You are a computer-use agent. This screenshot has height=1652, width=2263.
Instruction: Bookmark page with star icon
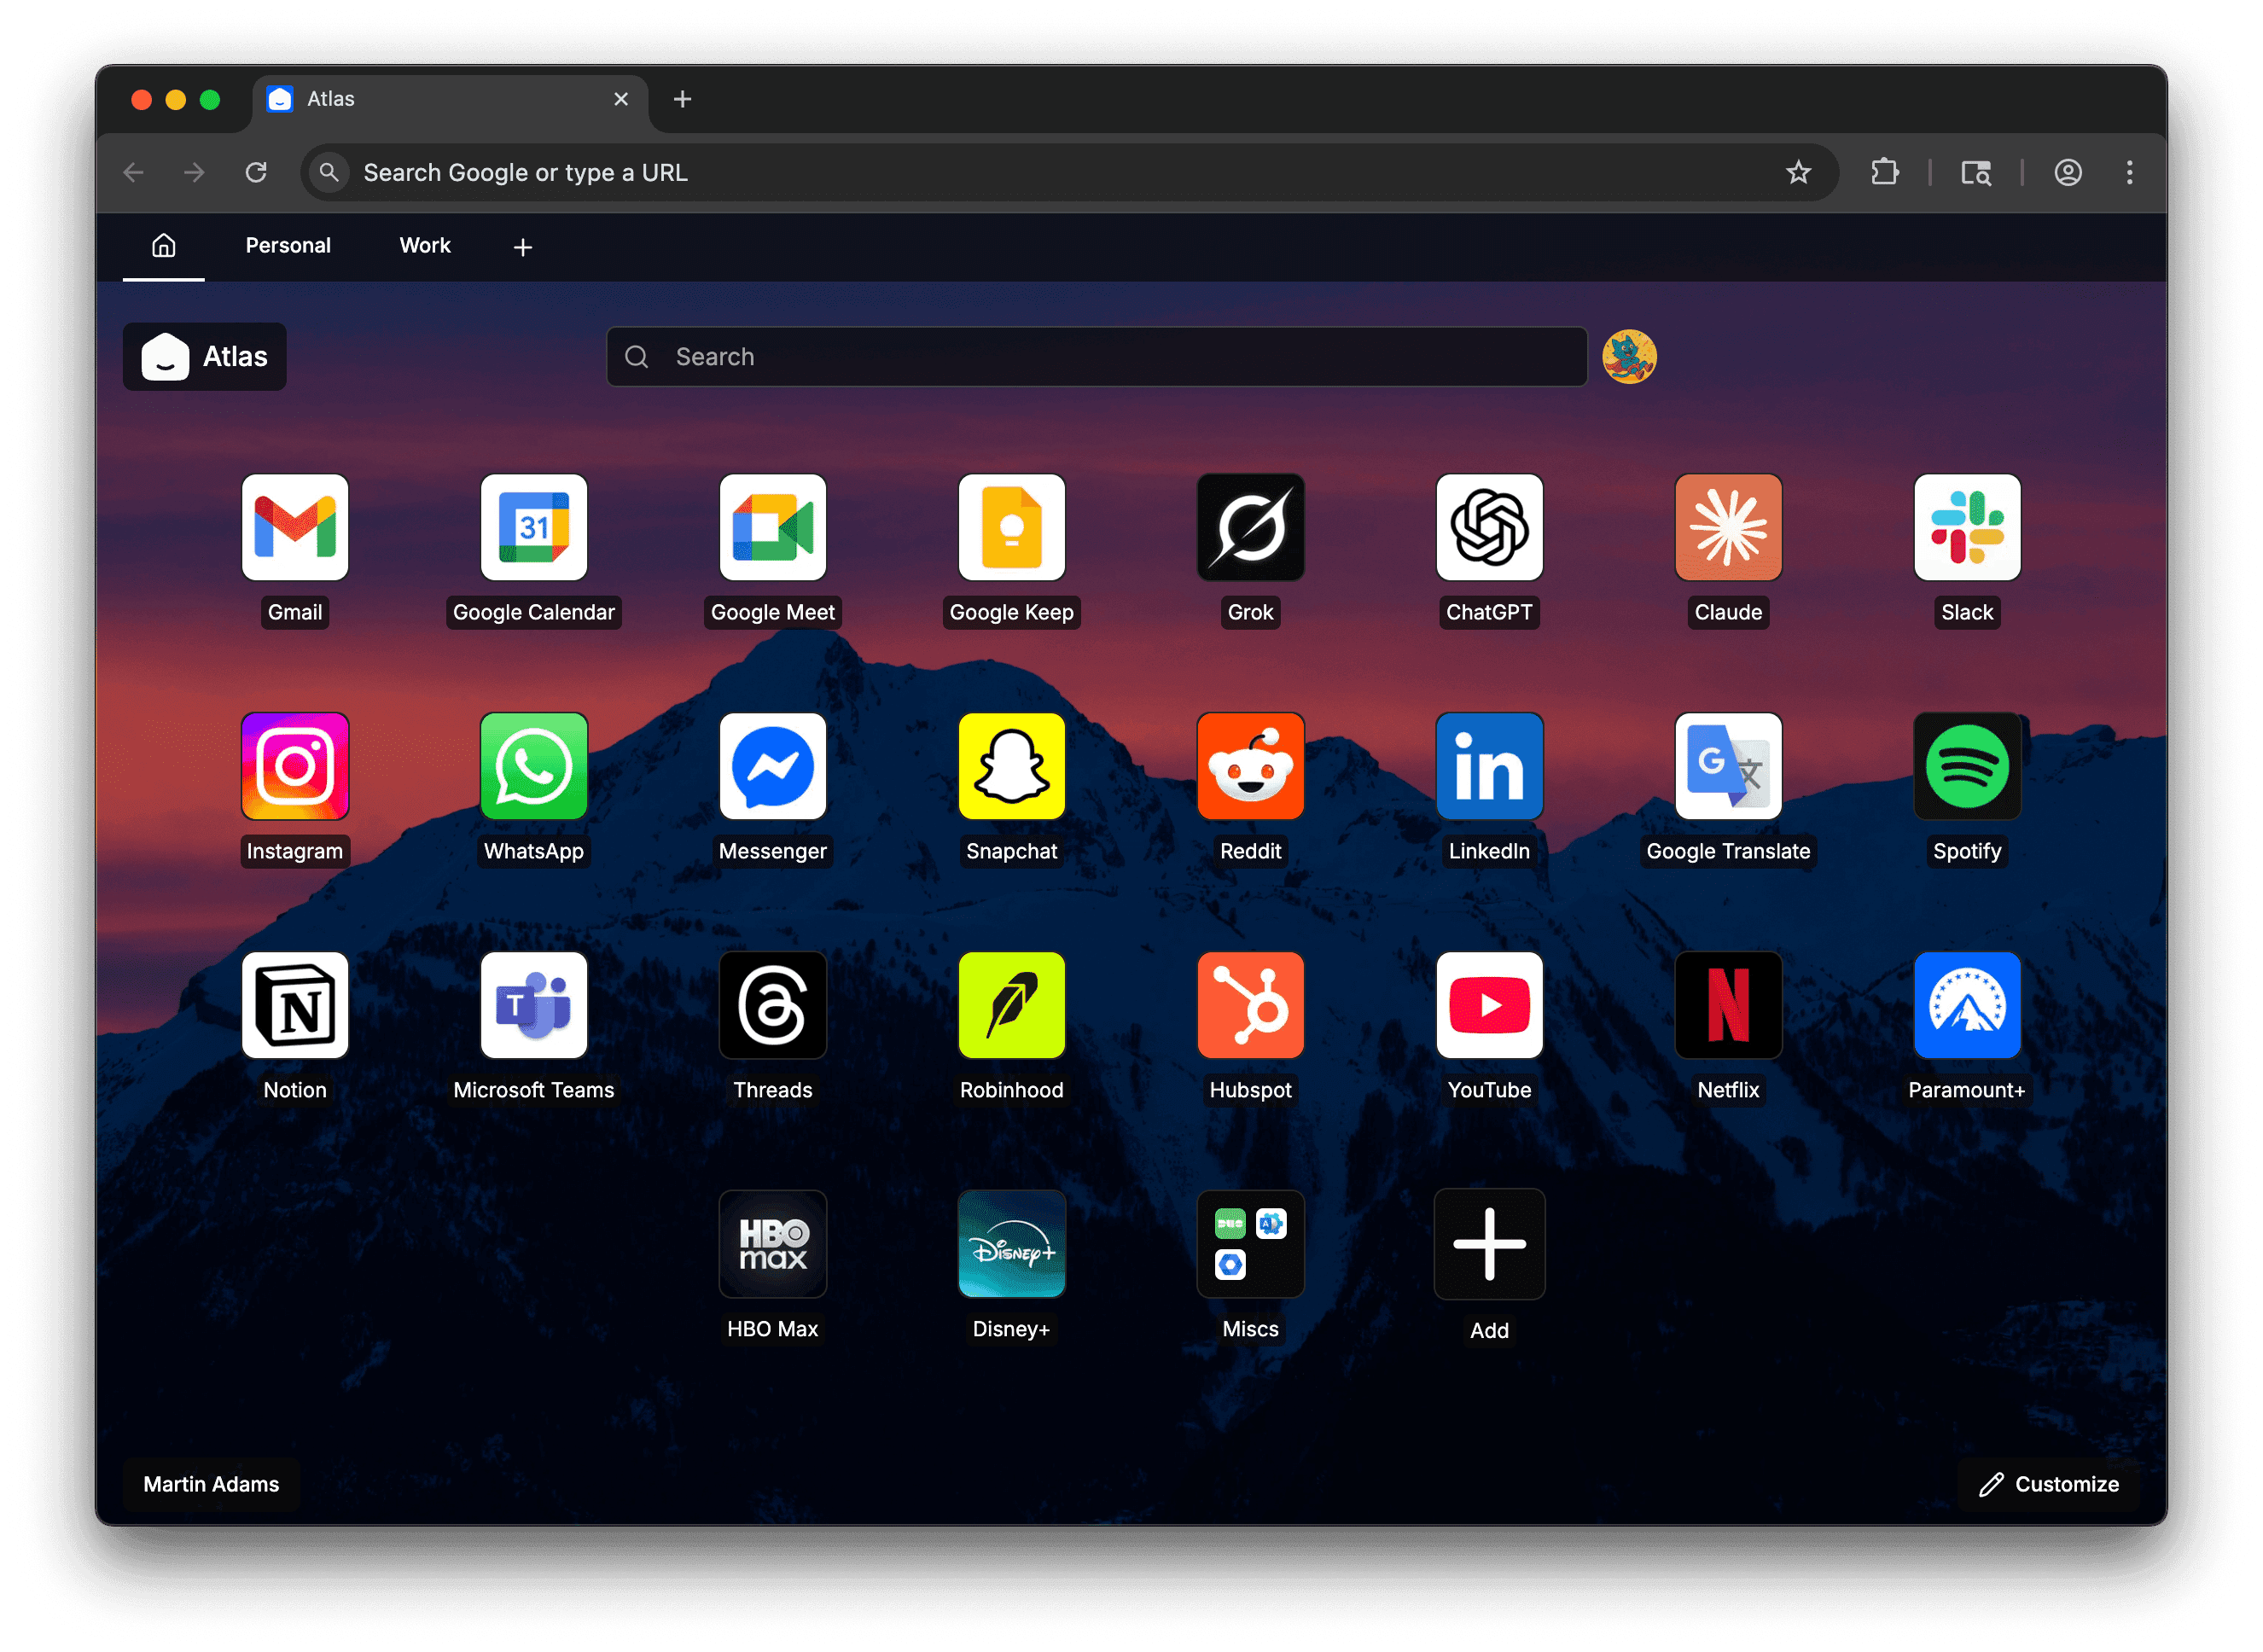tap(1798, 173)
